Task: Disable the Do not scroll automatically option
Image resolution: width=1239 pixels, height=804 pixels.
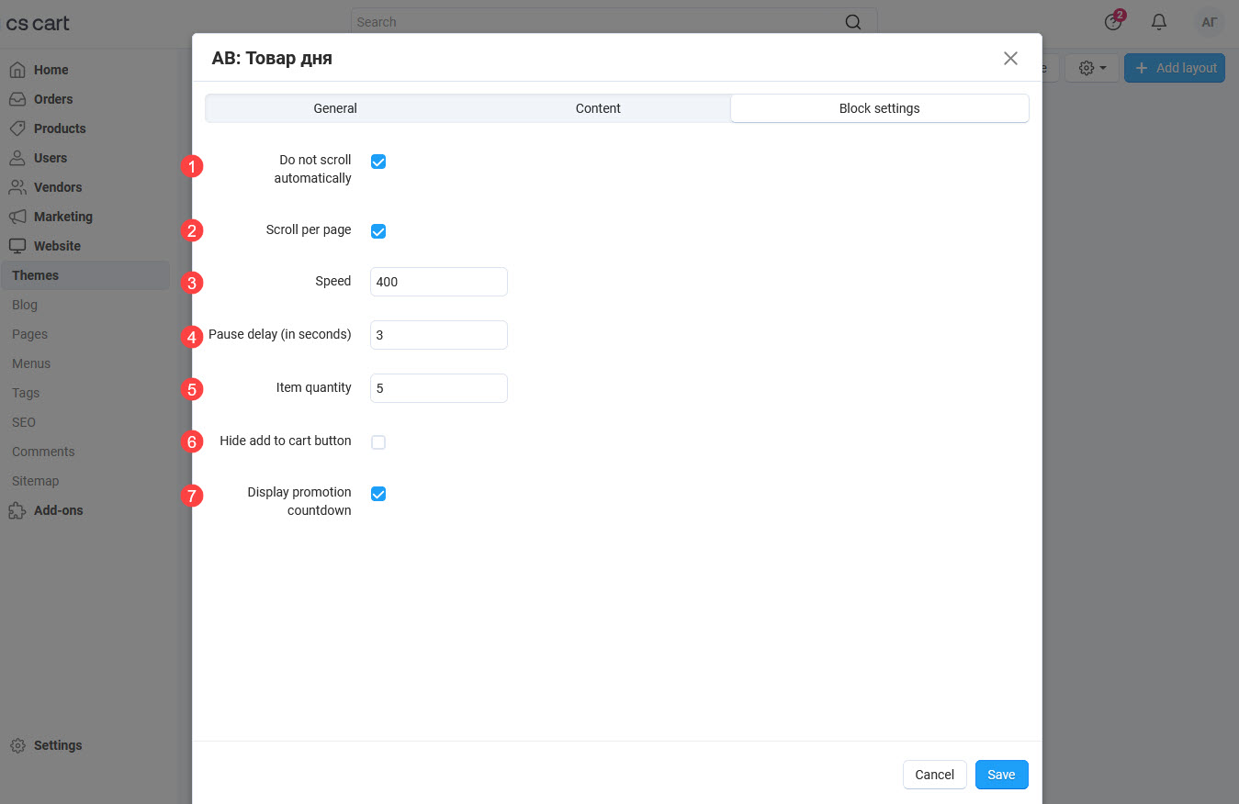Action: [377, 162]
